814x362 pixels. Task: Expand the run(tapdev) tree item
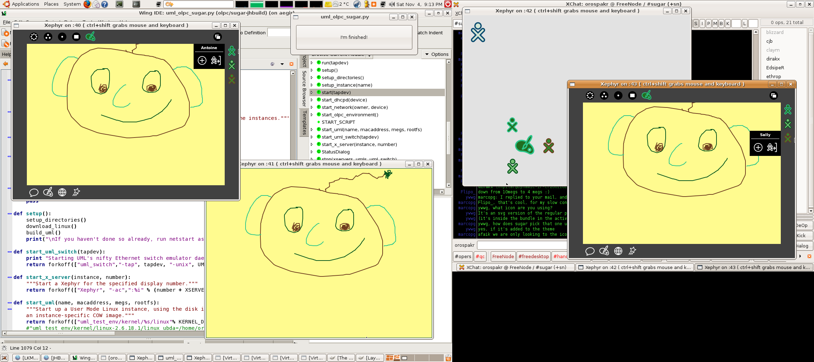[312, 63]
